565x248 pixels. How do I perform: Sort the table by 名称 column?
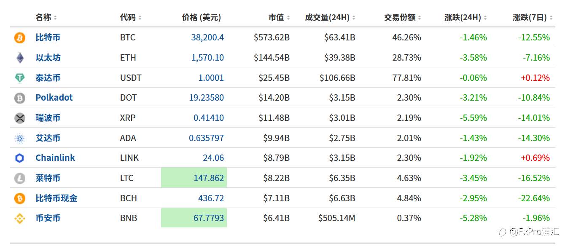46,17
